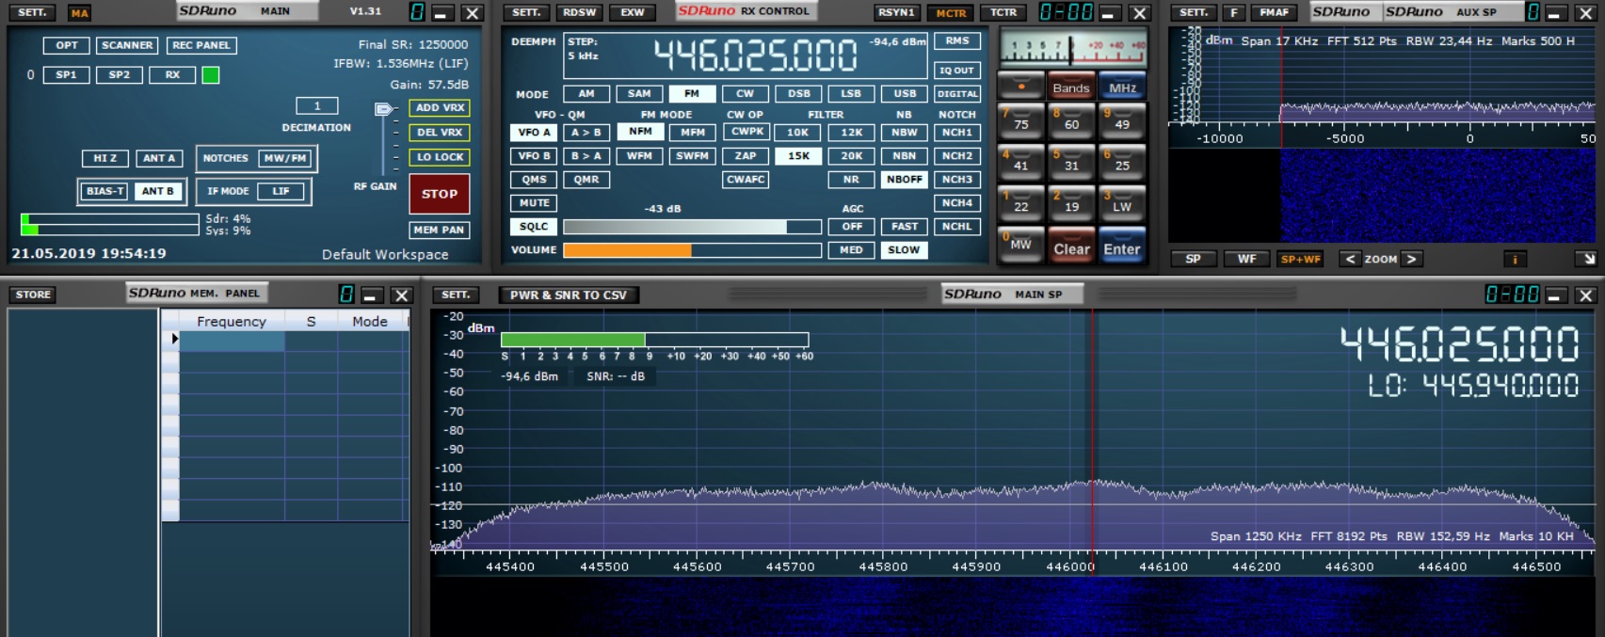1605x637 pixels.
Task: Select the memory row pointer arrow
Action: (175, 339)
